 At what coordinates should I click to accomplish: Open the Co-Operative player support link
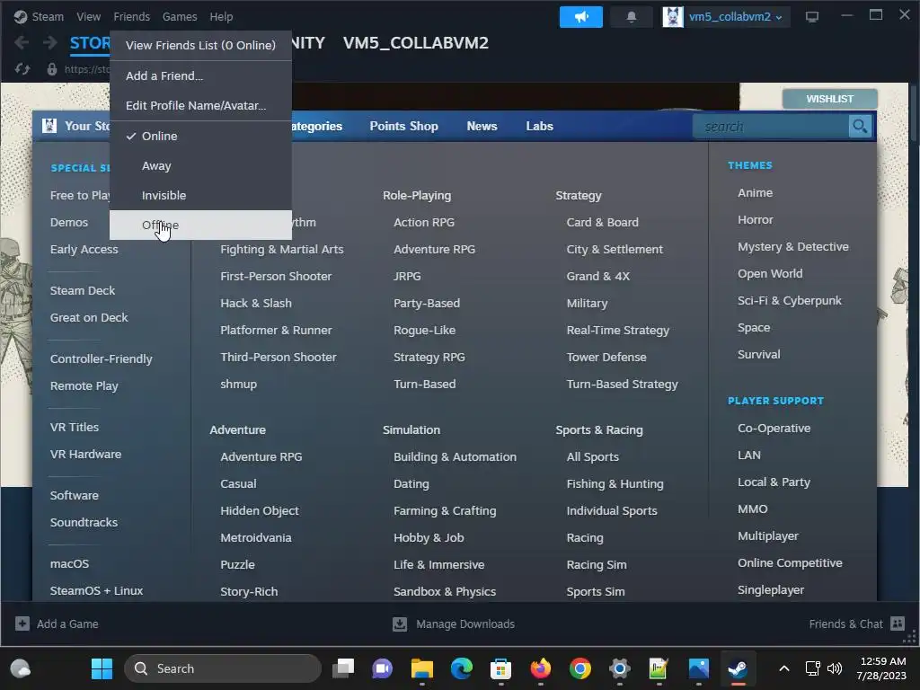coord(774,428)
